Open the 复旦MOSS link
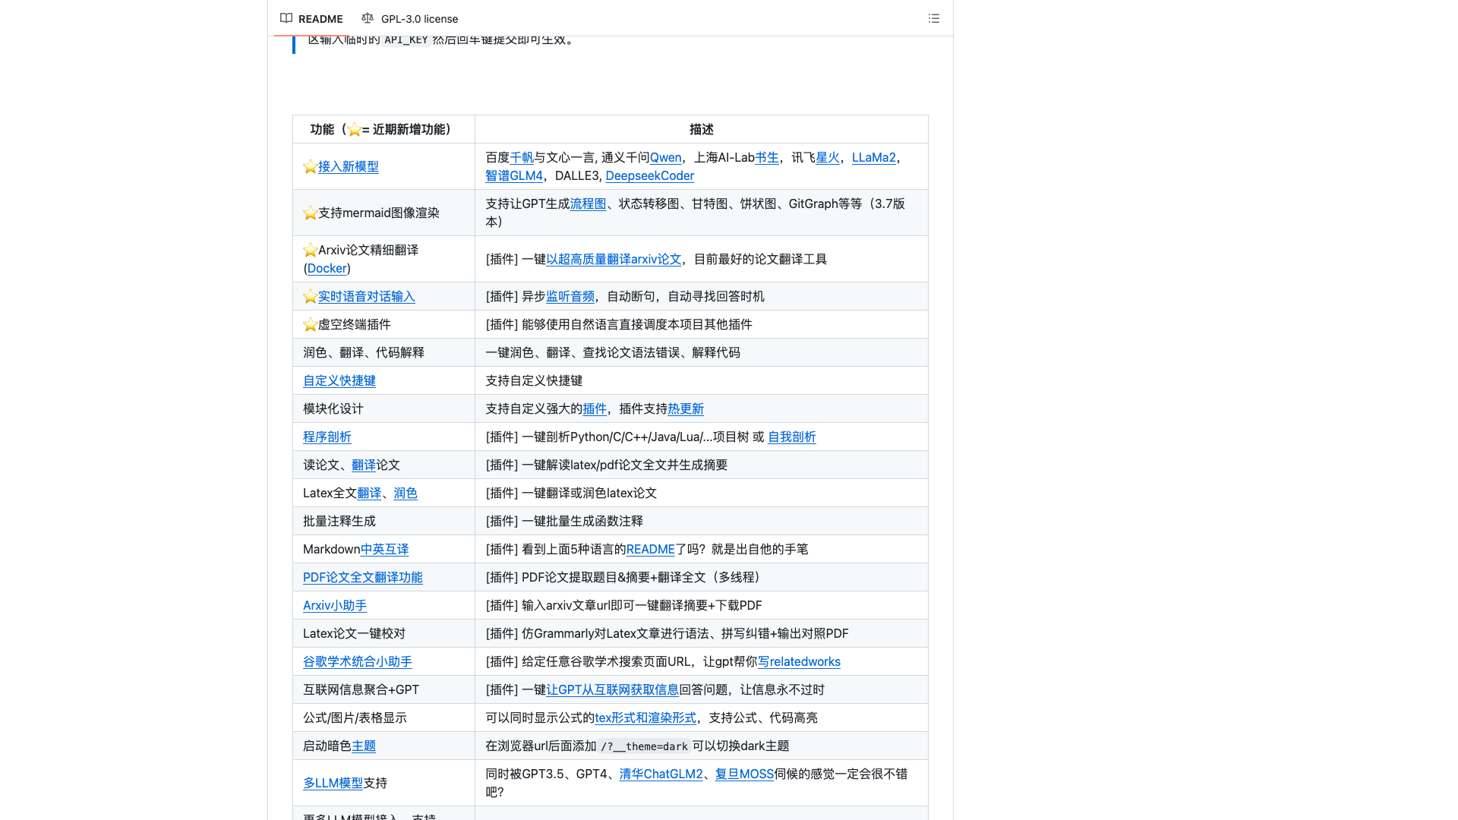This screenshot has height=820, width=1458. [744, 774]
